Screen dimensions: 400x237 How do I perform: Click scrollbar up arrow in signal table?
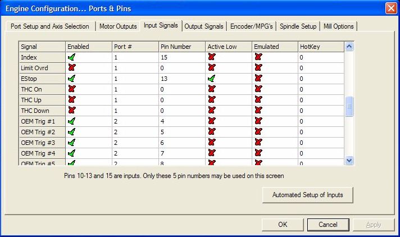click(x=349, y=47)
